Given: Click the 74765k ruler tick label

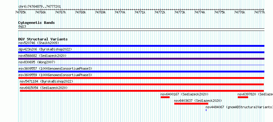Looking at the screenshot, I should pos(21,12).
